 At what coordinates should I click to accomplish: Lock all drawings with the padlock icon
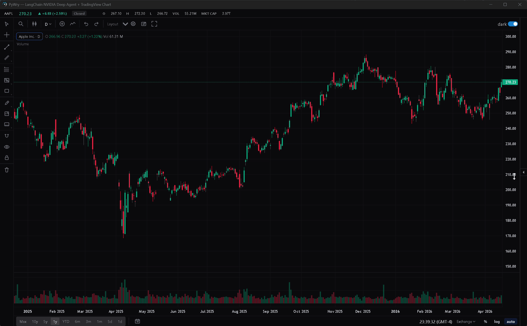tap(6, 158)
